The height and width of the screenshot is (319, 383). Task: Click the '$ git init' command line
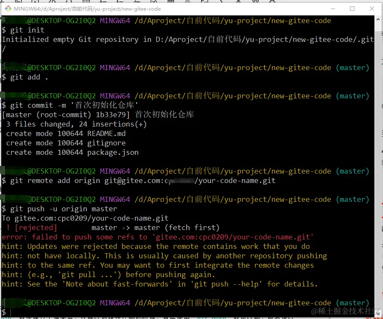(x=23, y=30)
